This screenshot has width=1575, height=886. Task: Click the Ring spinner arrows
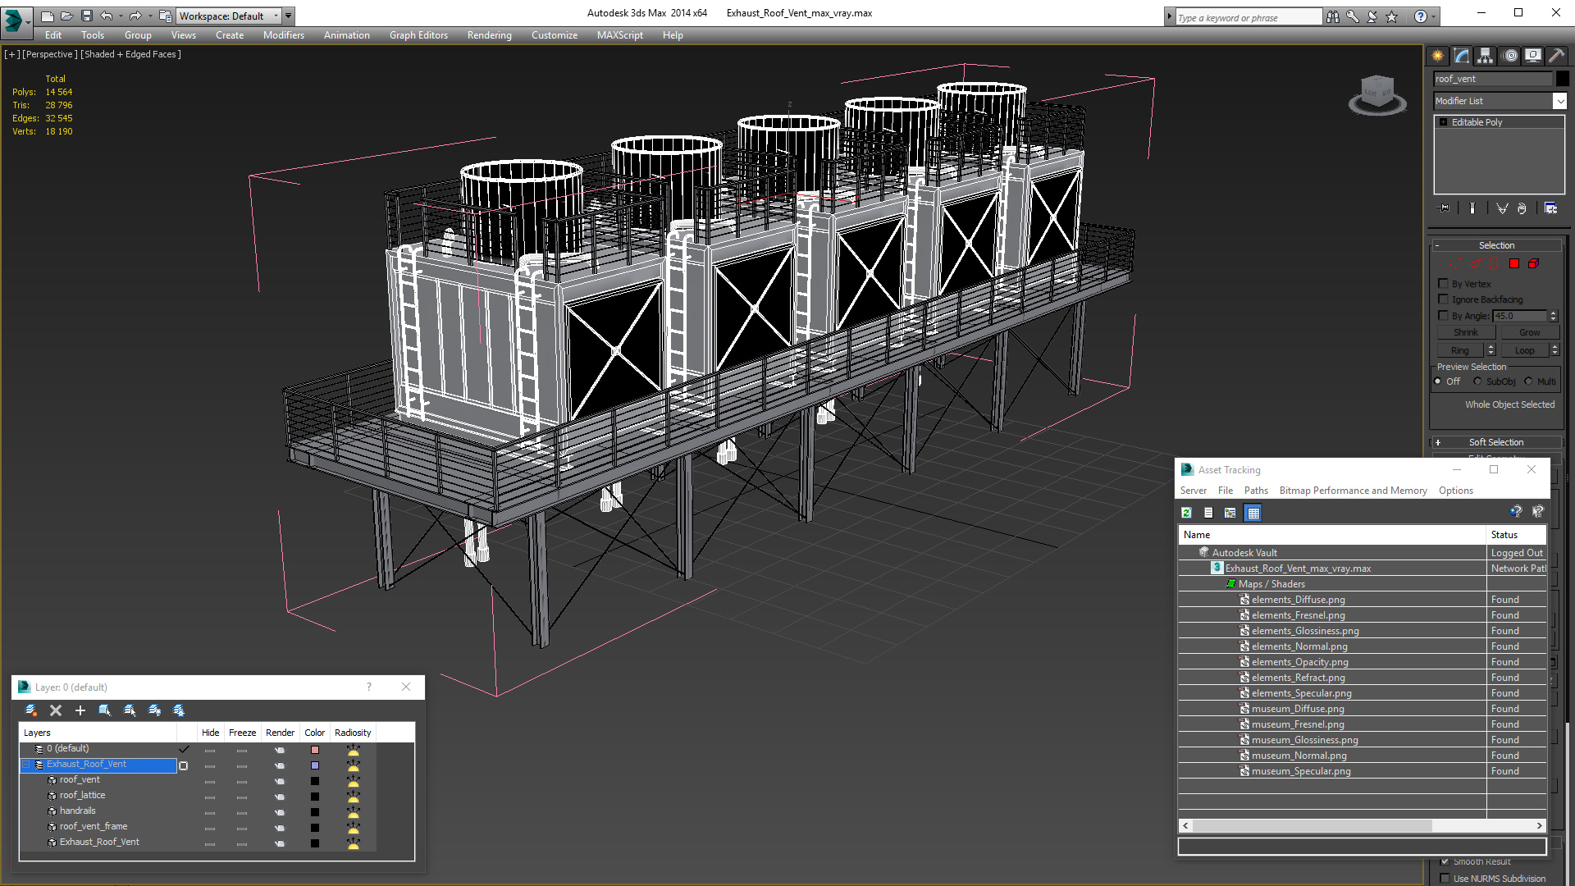1491,350
